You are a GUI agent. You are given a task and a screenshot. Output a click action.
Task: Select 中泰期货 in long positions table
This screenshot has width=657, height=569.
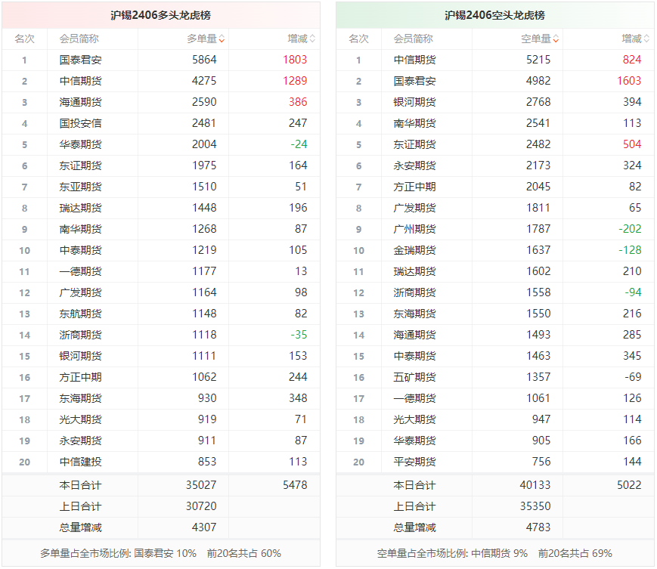click(80, 250)
